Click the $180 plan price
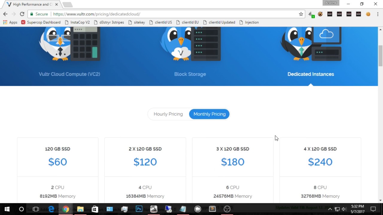383x215 pixels. point(233,162)
